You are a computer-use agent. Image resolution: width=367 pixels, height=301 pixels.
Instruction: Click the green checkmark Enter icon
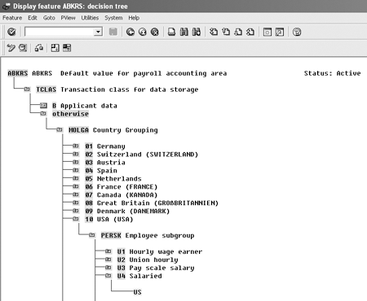point(11,32)
